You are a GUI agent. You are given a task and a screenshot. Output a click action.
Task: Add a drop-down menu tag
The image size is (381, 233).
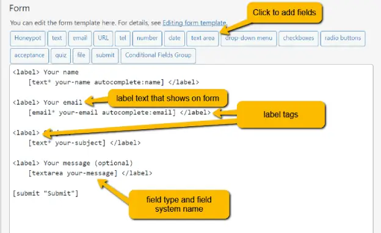pyautogui.click(x=249, y=38)
